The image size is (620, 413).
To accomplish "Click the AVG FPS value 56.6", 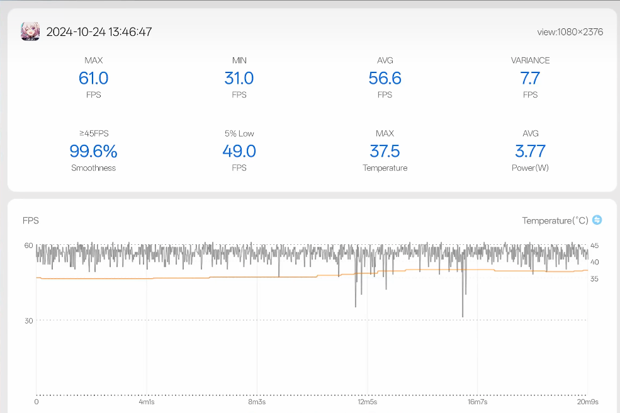I will tap(385, 78).
